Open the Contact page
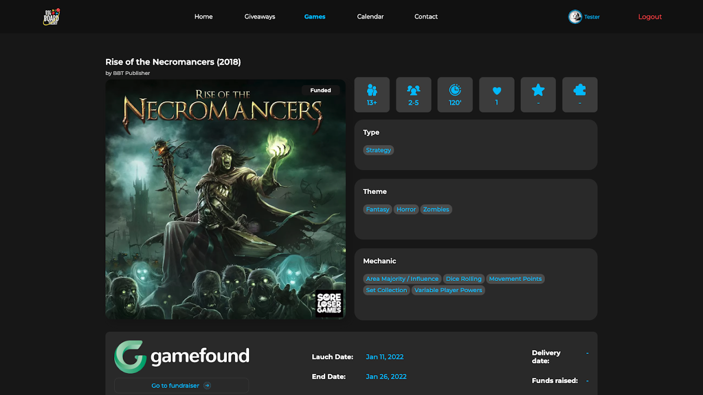 [426, 17]
